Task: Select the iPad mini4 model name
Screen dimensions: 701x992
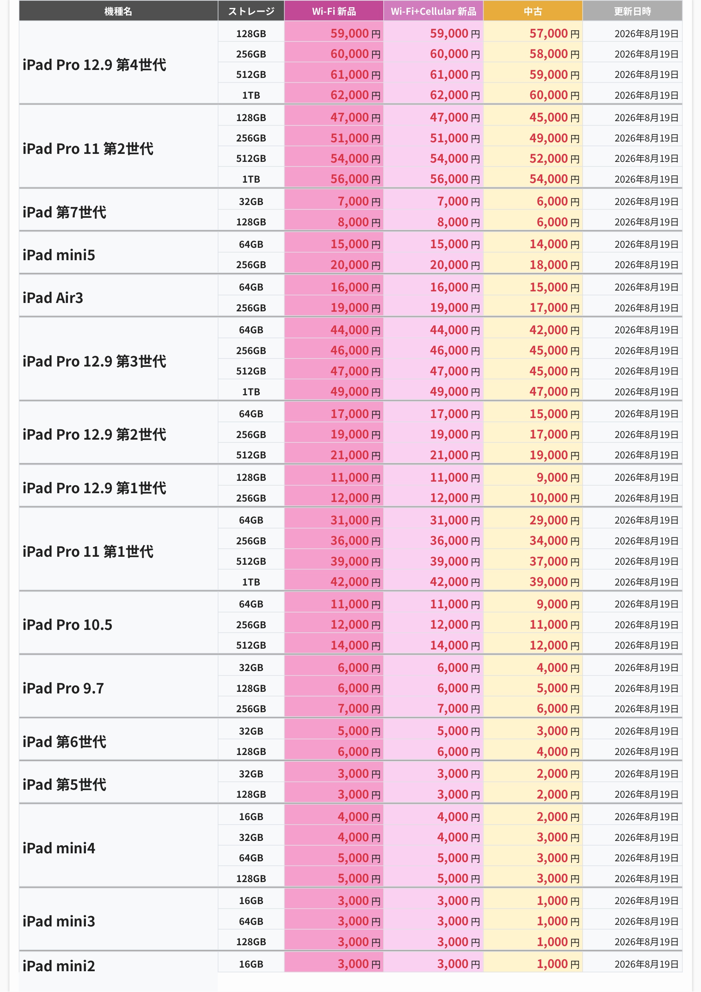Action: click(x=59, y=848)
